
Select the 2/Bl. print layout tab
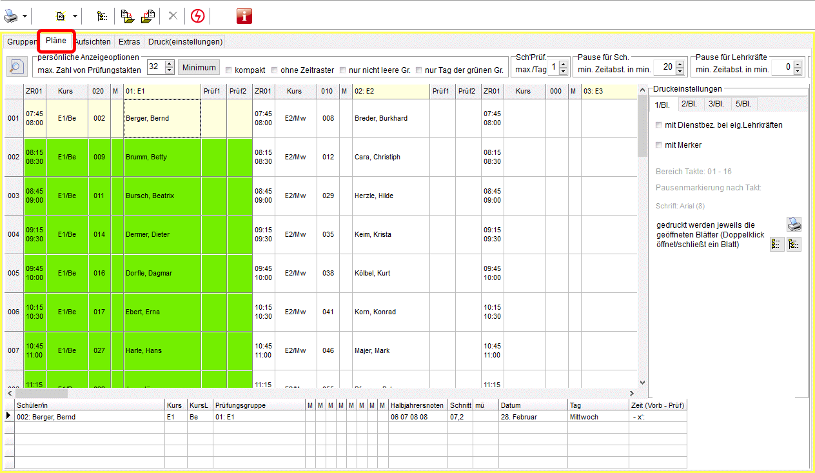tap(689, 105)
